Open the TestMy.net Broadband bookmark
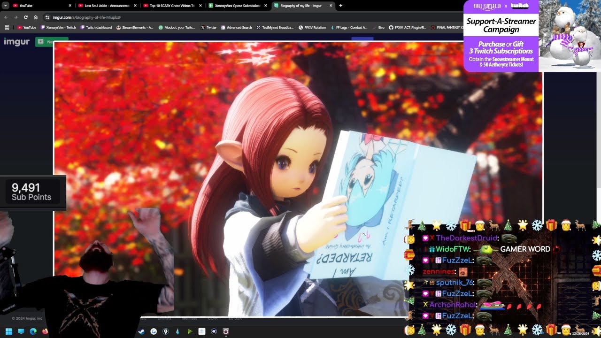This screenshot has height=338, width=601. pos(275,28)
